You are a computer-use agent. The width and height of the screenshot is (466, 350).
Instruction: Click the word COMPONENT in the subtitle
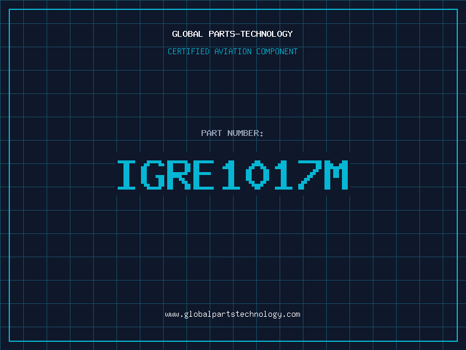(x=276, y=51)
